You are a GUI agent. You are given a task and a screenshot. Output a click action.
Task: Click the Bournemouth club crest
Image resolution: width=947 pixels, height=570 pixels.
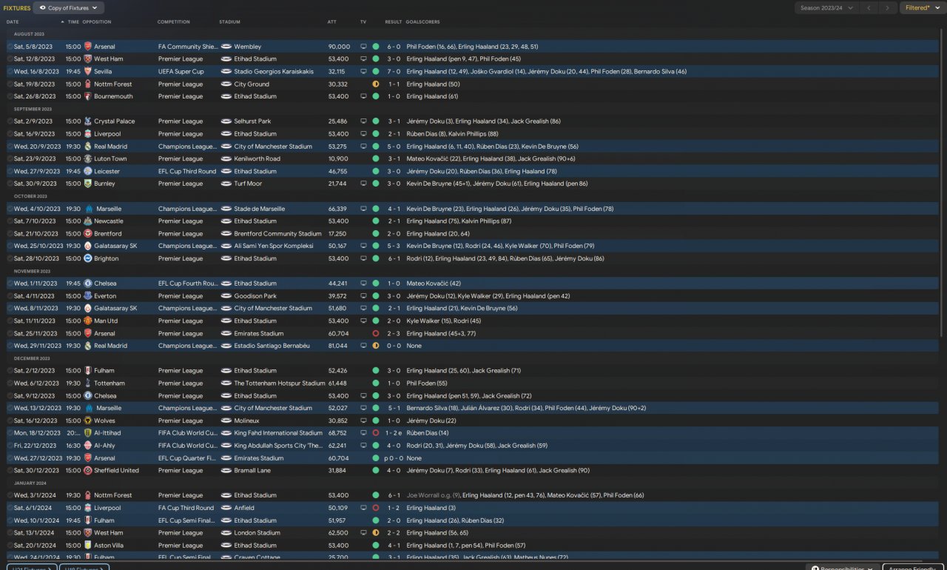click(88, 96)
